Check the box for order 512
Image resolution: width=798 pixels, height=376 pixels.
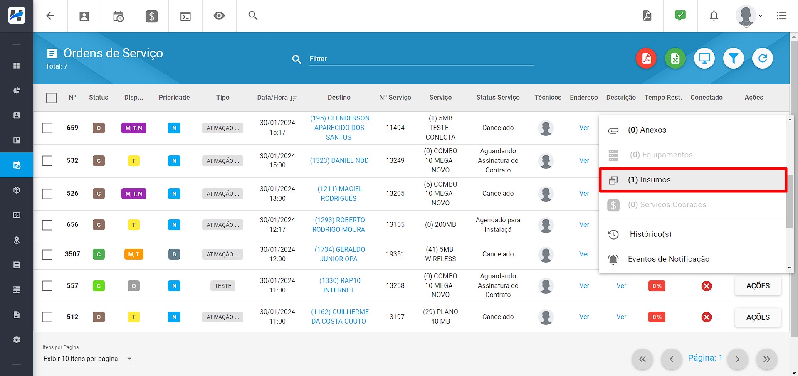pyautogui.click(x=47, y=317)
